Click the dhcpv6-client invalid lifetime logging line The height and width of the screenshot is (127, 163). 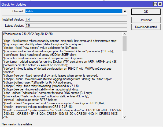point(57,79)
